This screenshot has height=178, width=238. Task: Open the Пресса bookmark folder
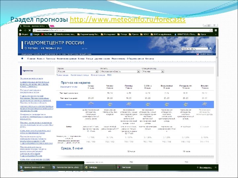[134, 34]
